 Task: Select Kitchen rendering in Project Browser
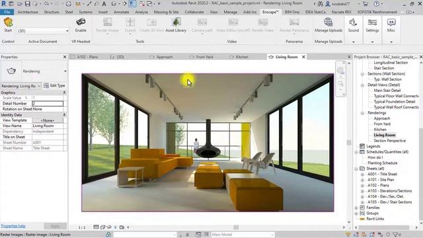[380, 130]
